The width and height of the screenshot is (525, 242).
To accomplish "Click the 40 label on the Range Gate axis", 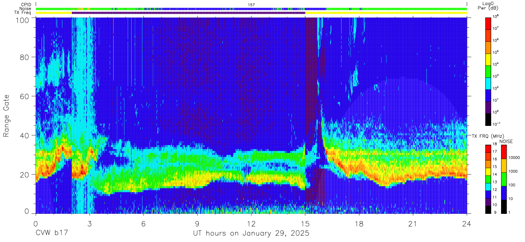I will click(25, 135).
